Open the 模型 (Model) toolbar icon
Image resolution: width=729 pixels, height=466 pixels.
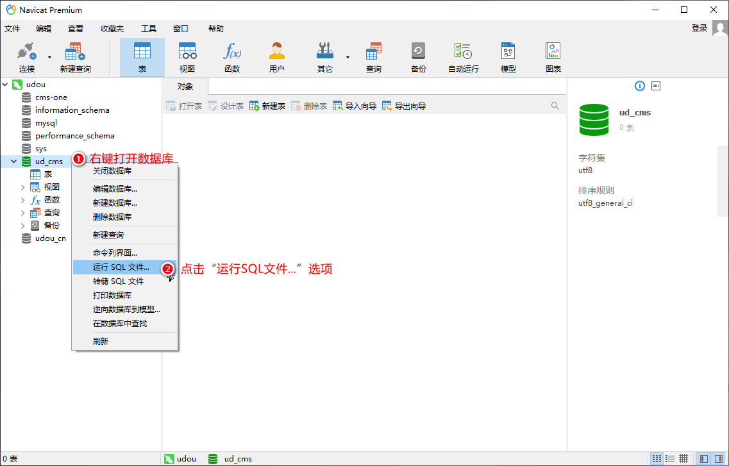coord(508,57)
